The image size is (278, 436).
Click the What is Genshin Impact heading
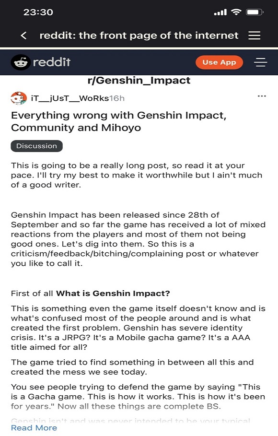click(113, 294)
